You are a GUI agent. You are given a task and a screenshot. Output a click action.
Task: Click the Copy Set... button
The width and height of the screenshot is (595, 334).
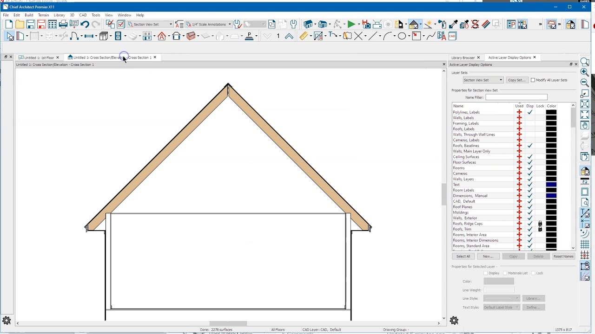pos(516,80)
